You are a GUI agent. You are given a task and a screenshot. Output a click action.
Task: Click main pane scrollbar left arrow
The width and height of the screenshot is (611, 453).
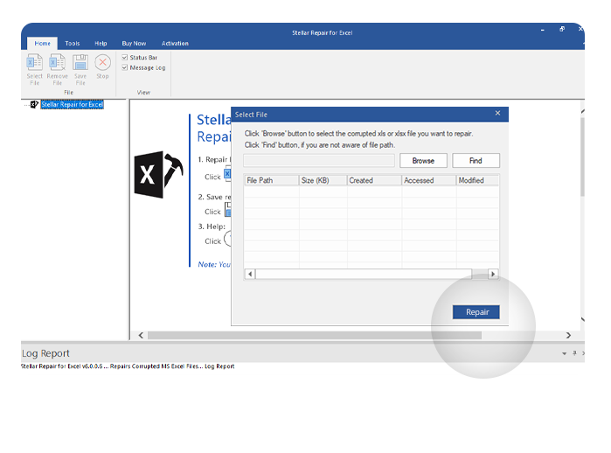coord(141,335)
